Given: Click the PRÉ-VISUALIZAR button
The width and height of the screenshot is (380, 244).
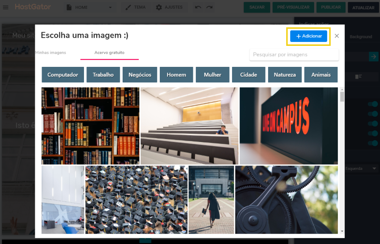Looking at the screenshot, I should (x=293, y=7).
